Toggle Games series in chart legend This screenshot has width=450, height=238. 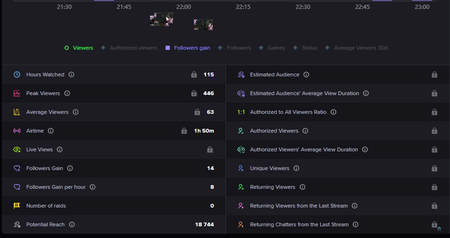[272, 48]
